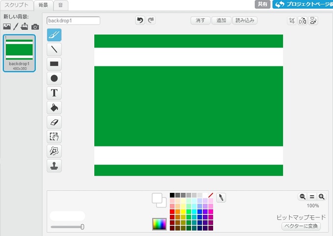Click the Undo arrow
333x236 pixels.
(140, 21)
